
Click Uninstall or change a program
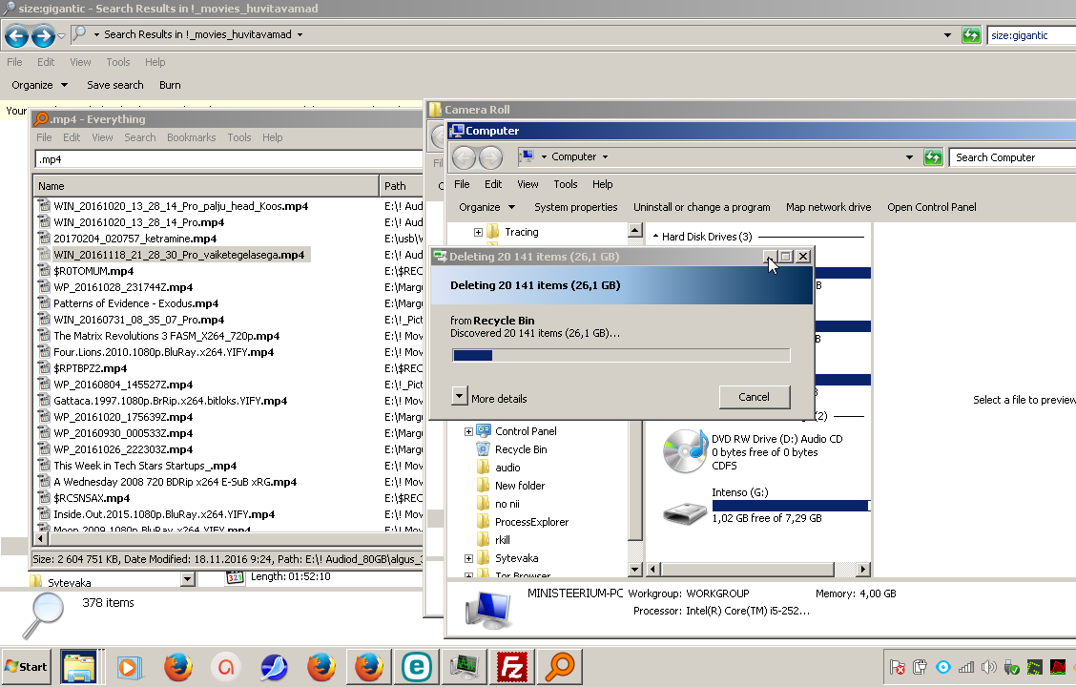pyautogui.click(x=701, y=207)
